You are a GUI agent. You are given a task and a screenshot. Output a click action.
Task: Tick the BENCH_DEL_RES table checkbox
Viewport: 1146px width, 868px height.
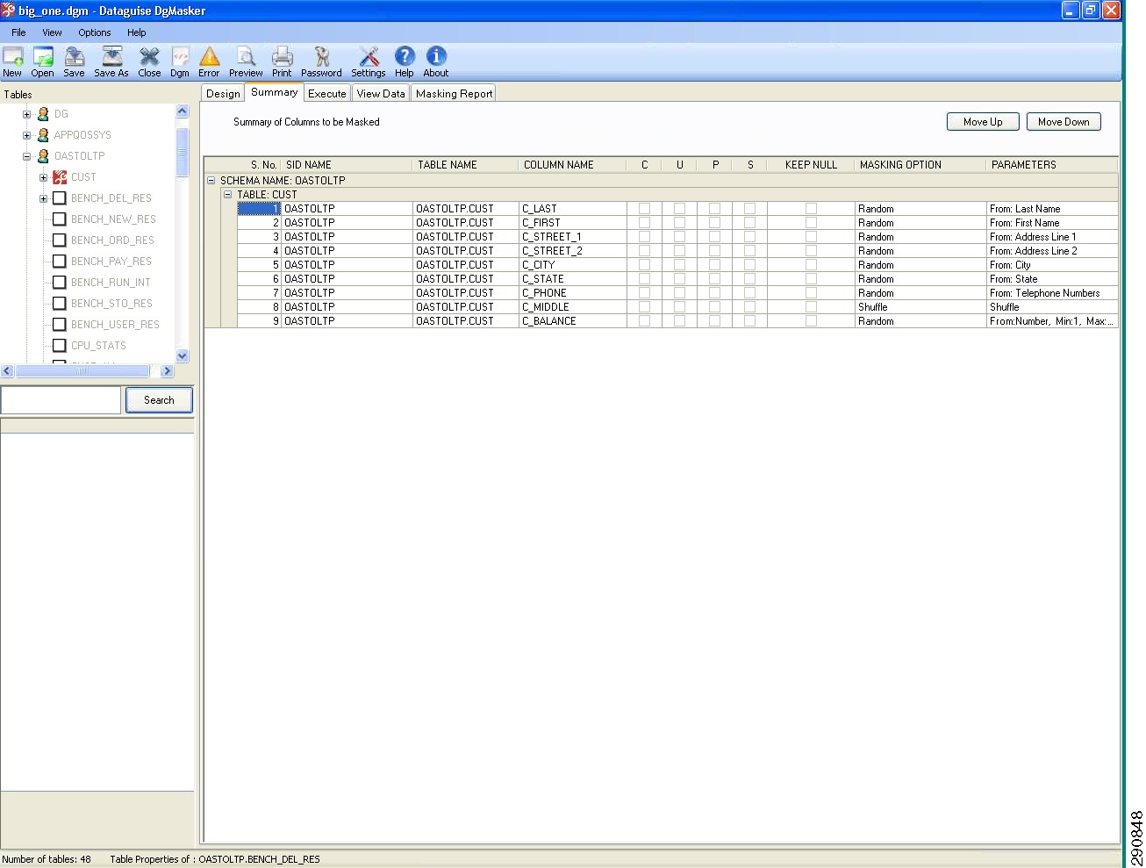tap(60, 198)
